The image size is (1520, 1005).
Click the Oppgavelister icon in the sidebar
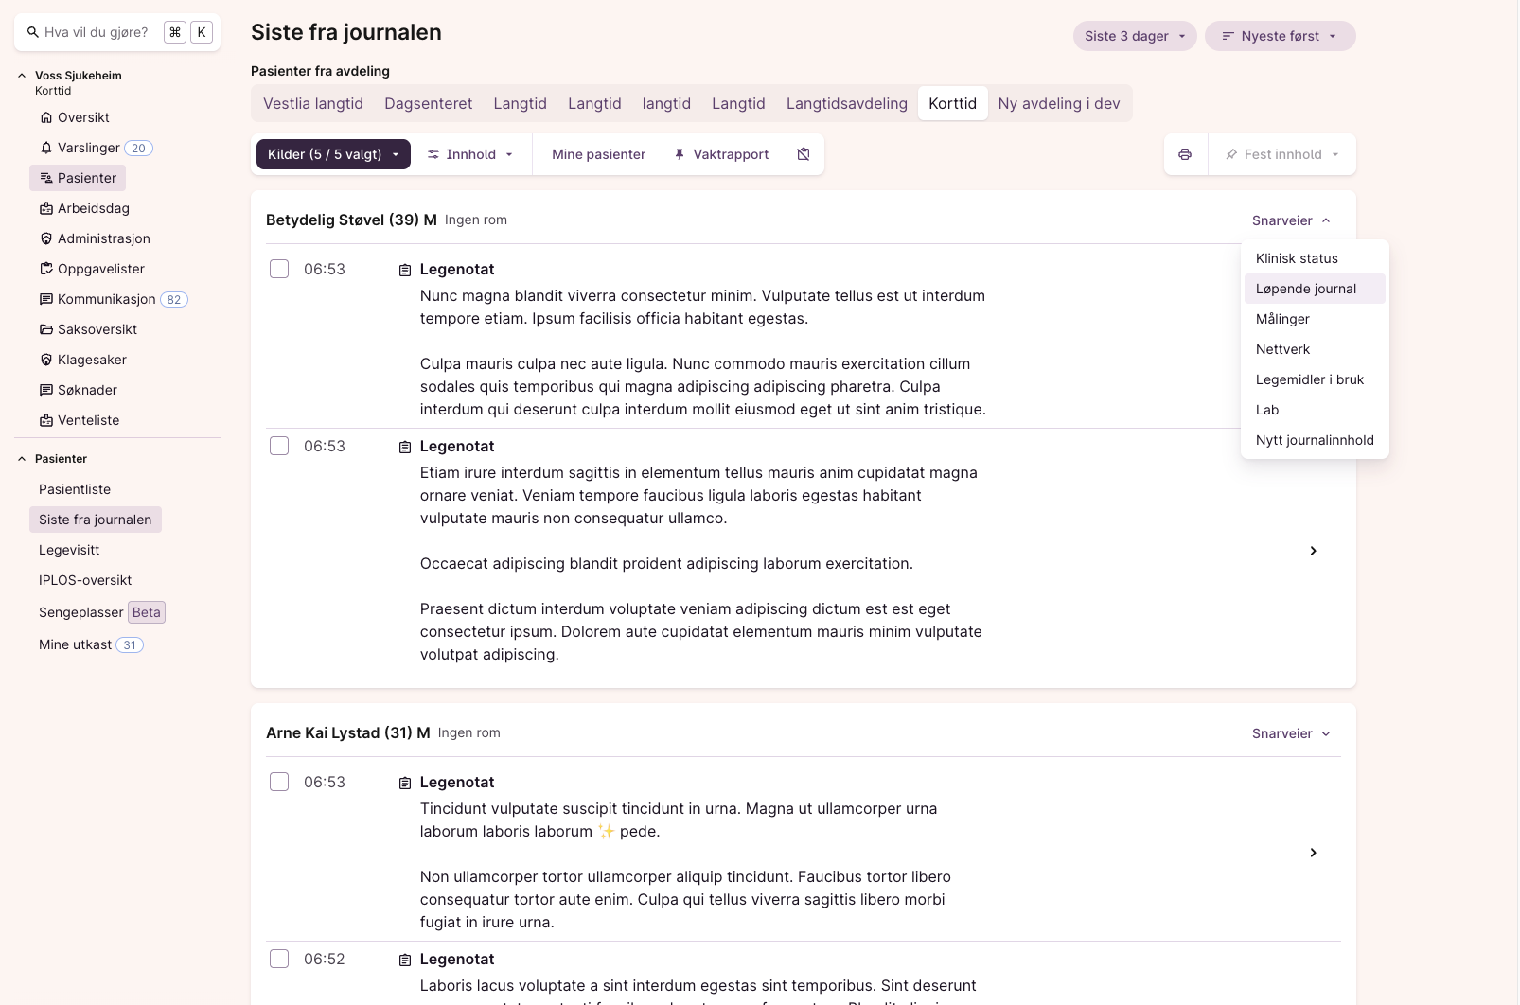46,269
